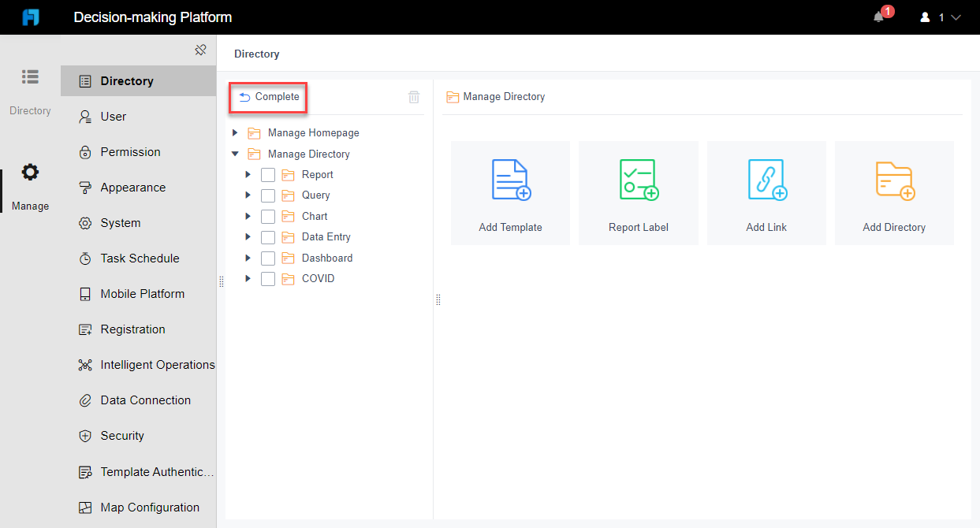Click the unpin sidebar icon
Viewport: 980px width, 528px height.
200,50
